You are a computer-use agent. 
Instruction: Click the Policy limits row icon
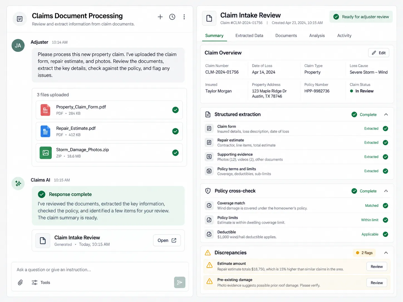[x=209, y=220]
